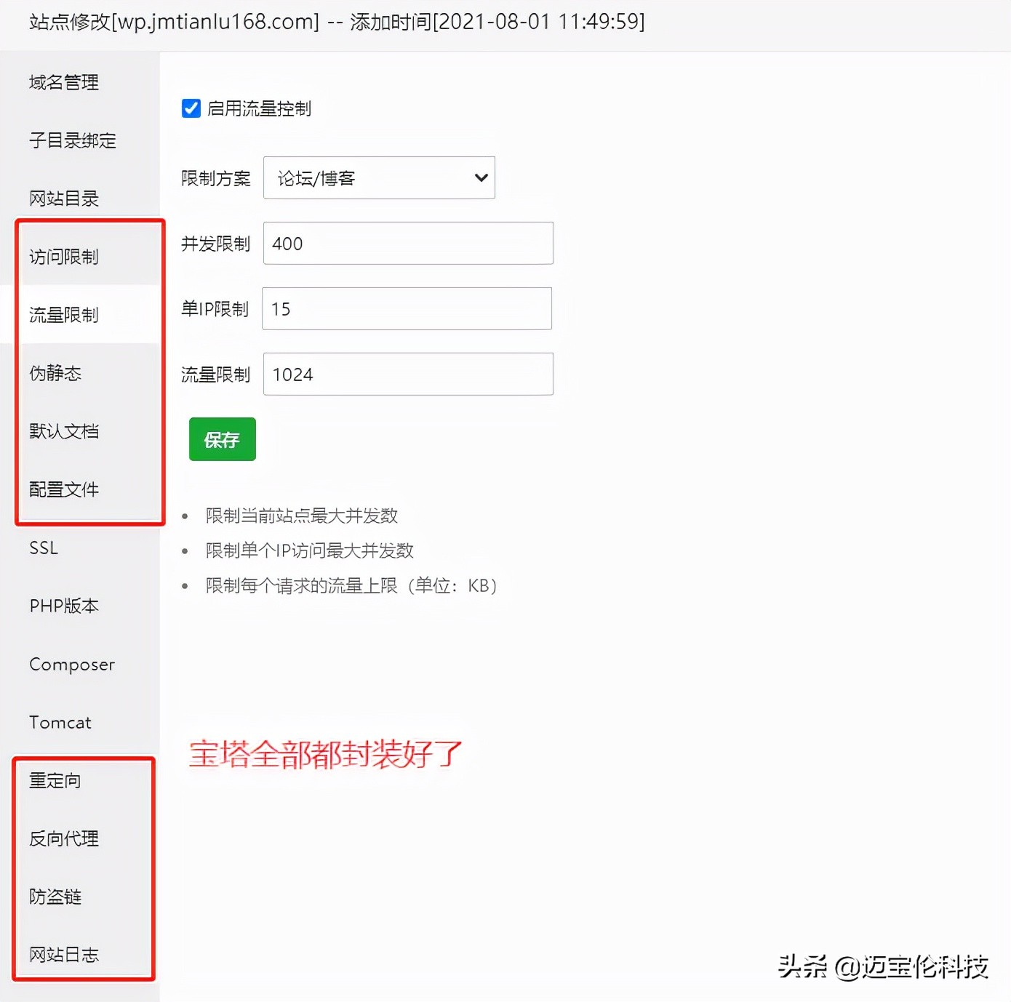Click the green 保存 button
The height and width of the screenshot is (1002, 1011).
coord(222,439)
